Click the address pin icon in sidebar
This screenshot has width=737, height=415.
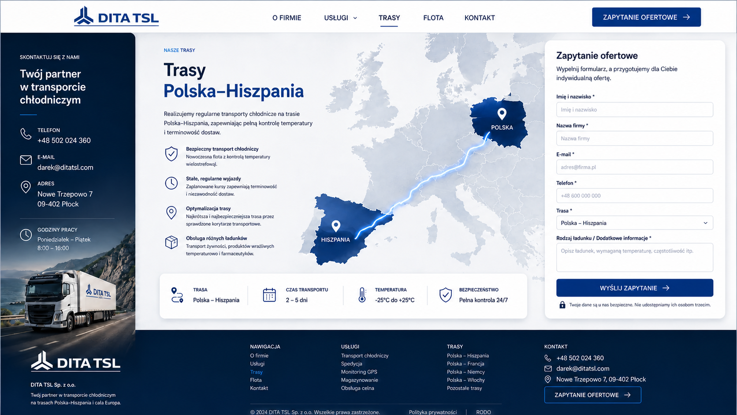tap(26, 187)
